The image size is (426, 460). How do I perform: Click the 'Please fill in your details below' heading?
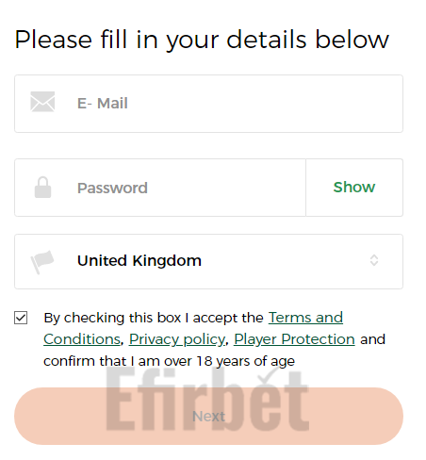click(x=202, y=40)
